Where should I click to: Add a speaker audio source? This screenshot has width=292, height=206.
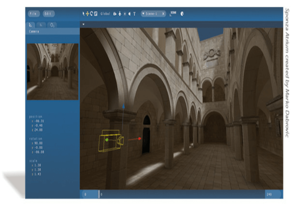click(x=130, y=14)
